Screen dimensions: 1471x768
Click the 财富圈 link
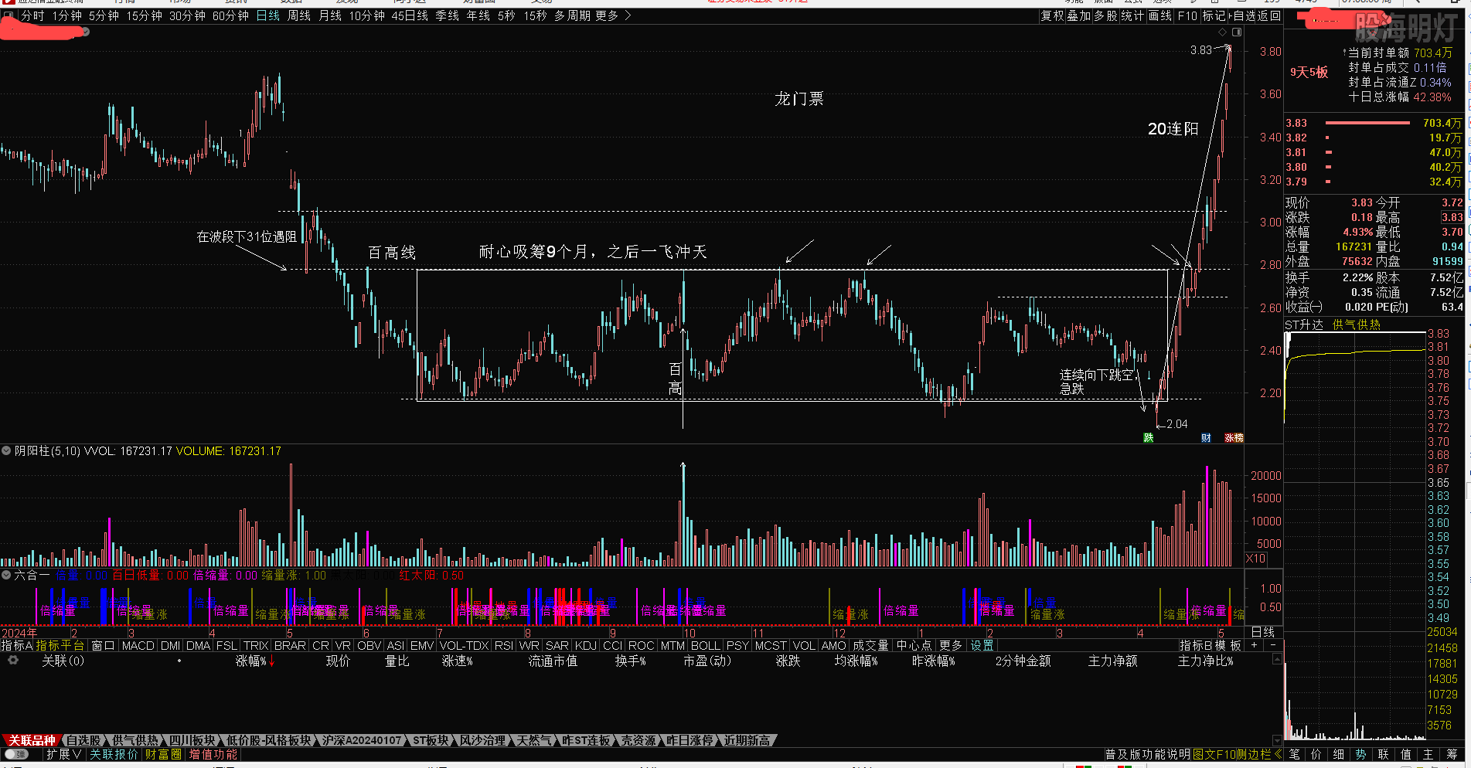(163, 754)
